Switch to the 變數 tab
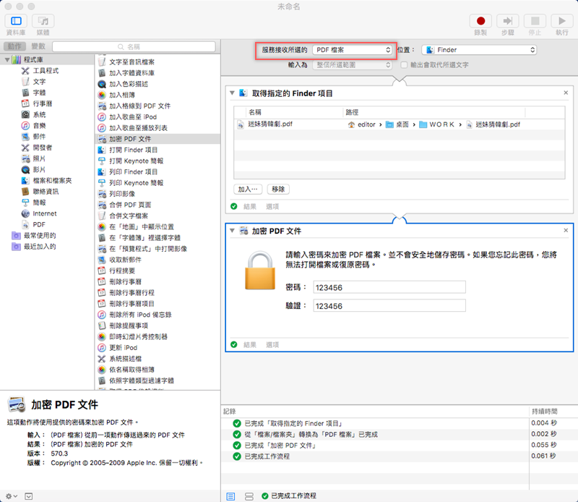578x502 pixels. click(38, 46)
